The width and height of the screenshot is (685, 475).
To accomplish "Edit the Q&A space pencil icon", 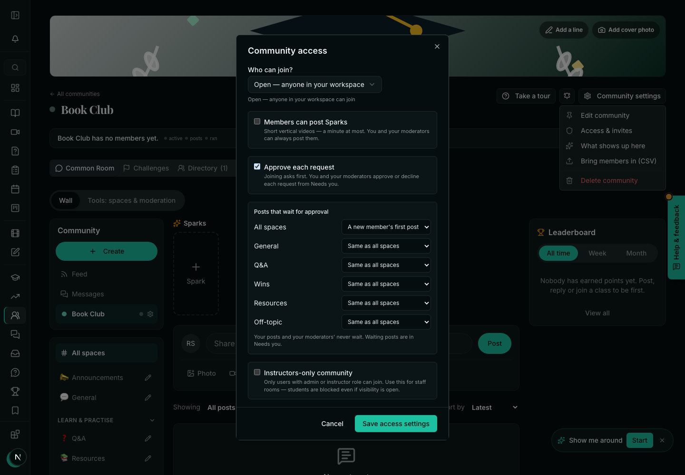I will 148,438.
